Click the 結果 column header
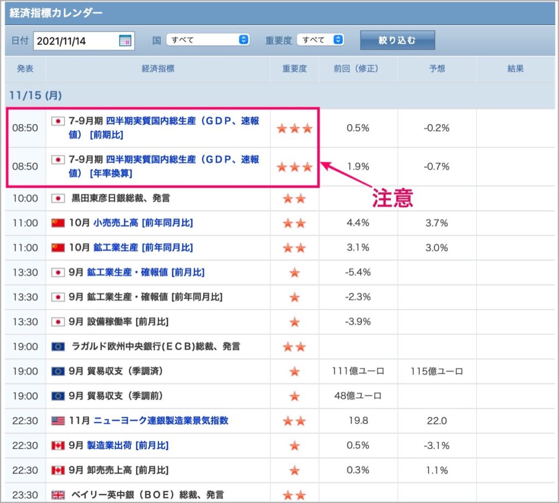Viewport: 559px width, 503px height. [x=515, y=68]
